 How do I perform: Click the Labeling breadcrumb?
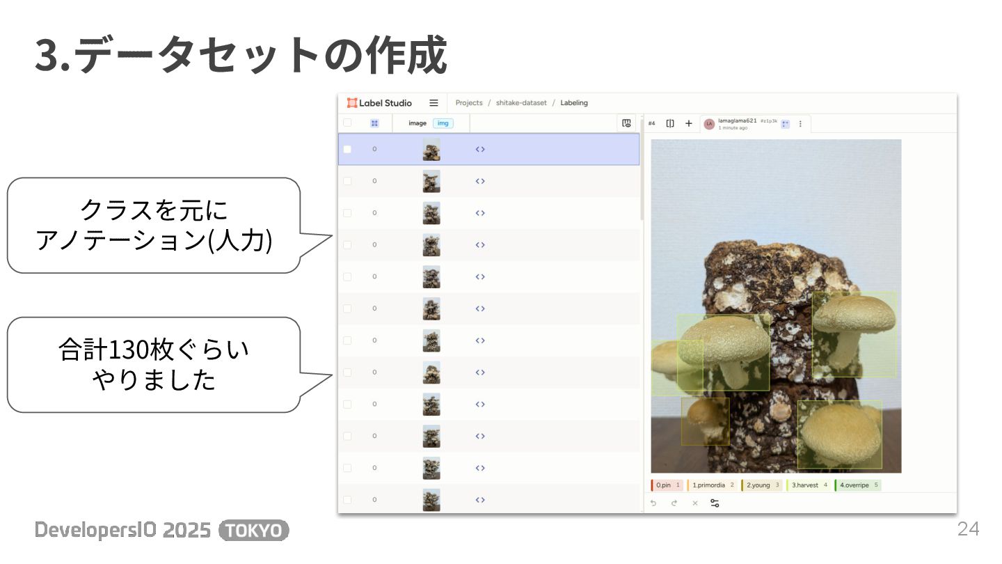(x=574, y=103)
